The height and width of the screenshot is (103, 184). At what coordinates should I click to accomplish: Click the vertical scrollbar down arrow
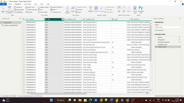(x=151, y=90)
